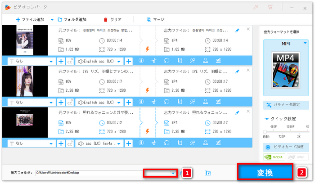Toggle ビデオカード加速 hardware acceleration
This screenshot has height=183, width=315.
(286, 147)
